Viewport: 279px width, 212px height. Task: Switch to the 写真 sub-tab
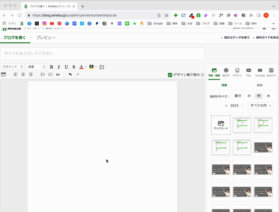pyautogui.click(x=224, y=85)
